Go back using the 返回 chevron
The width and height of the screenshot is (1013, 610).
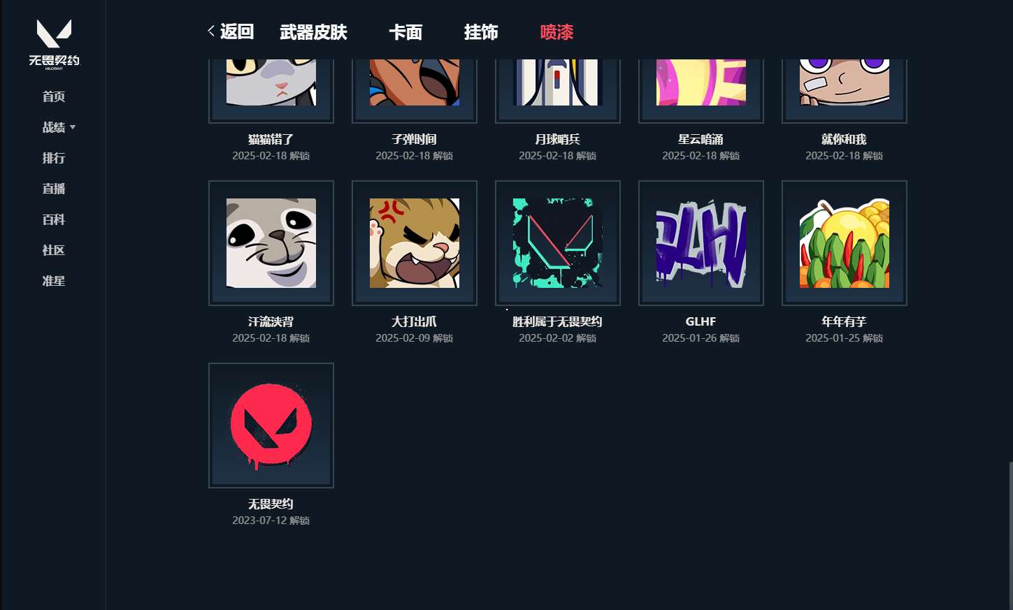pos(211,31)
